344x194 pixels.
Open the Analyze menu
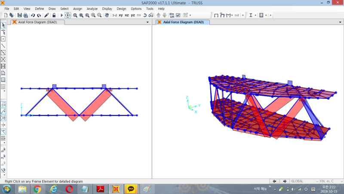(x=92, y=9)
